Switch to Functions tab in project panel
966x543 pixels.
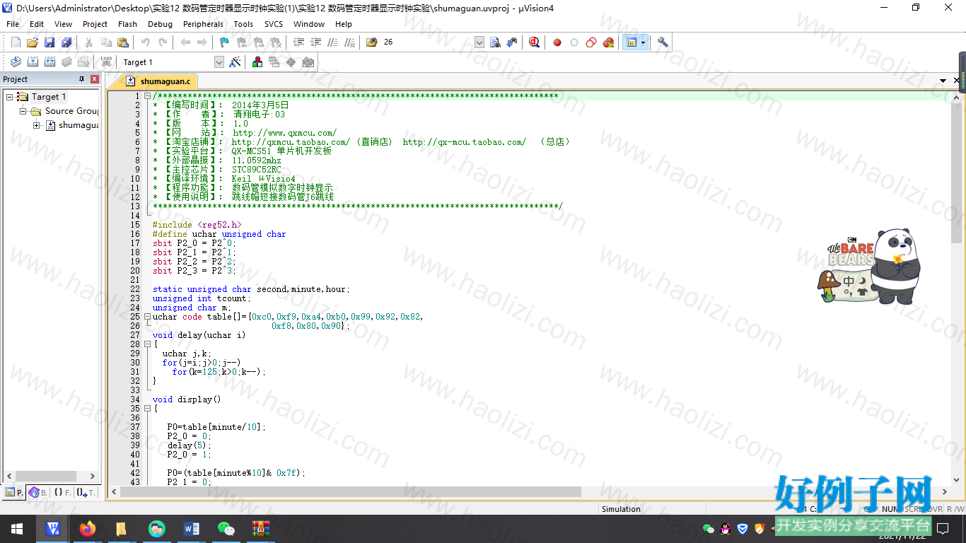[x=62, y=492]
